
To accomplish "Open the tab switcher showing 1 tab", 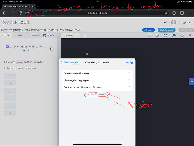I will (x=182, y=13).
